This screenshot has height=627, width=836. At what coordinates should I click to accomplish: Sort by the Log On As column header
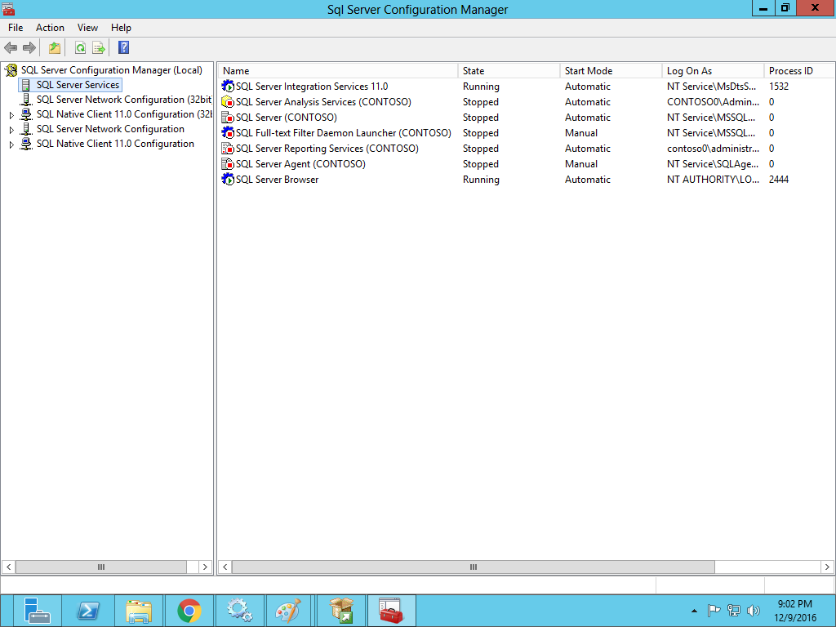pyautogui.click(x=713, y=71)
